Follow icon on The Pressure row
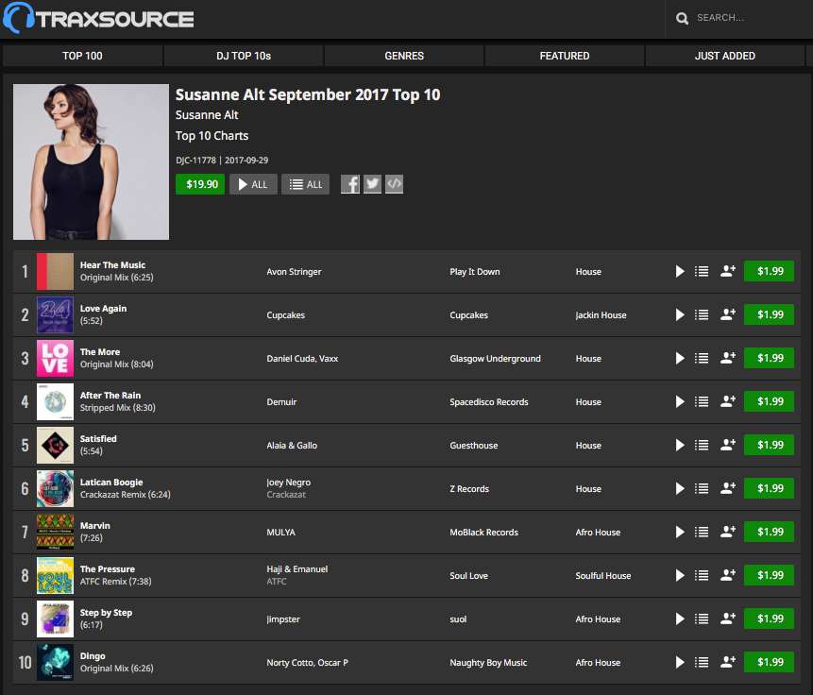Image resolution: width=813 pixels, height=695 pixels. click(x=728, y=575)
